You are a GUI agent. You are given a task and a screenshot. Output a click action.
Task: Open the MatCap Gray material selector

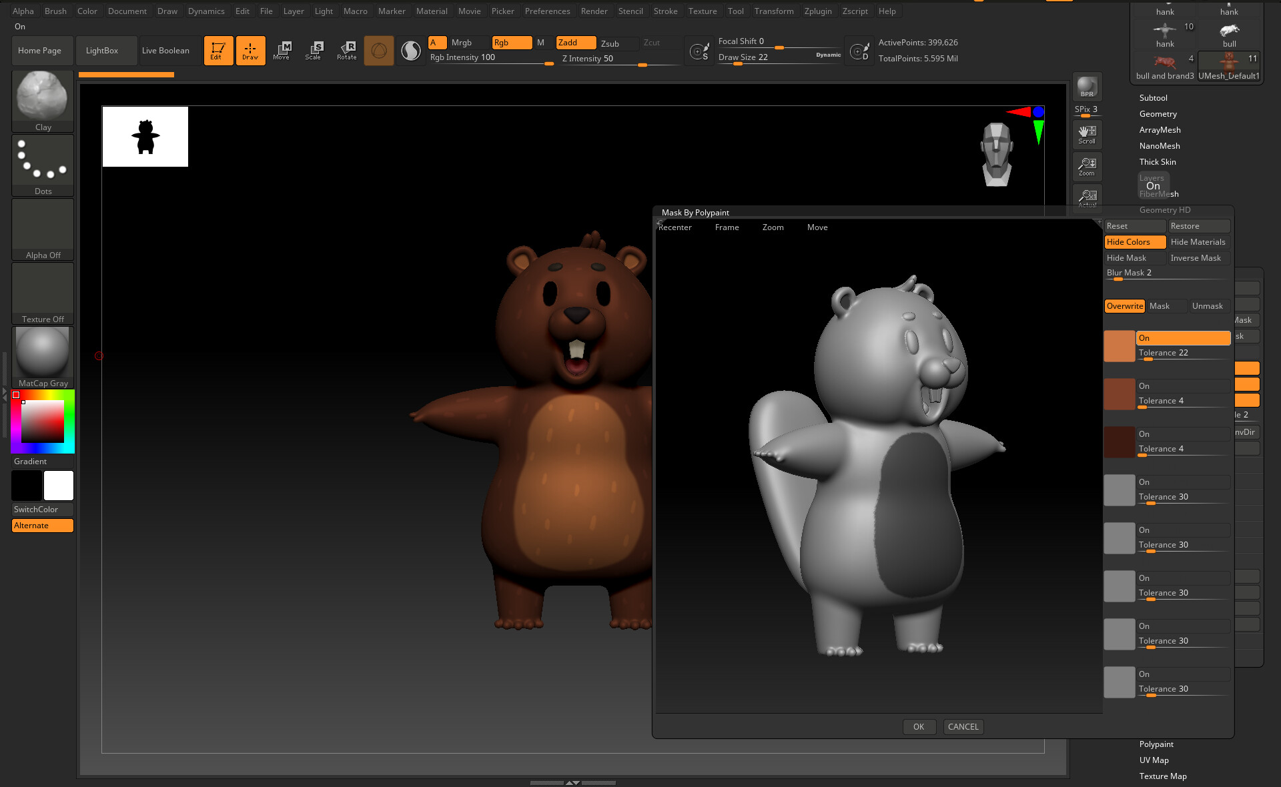pos(43,357)
